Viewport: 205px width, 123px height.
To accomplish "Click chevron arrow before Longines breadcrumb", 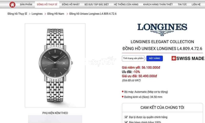I will point(29,14).
